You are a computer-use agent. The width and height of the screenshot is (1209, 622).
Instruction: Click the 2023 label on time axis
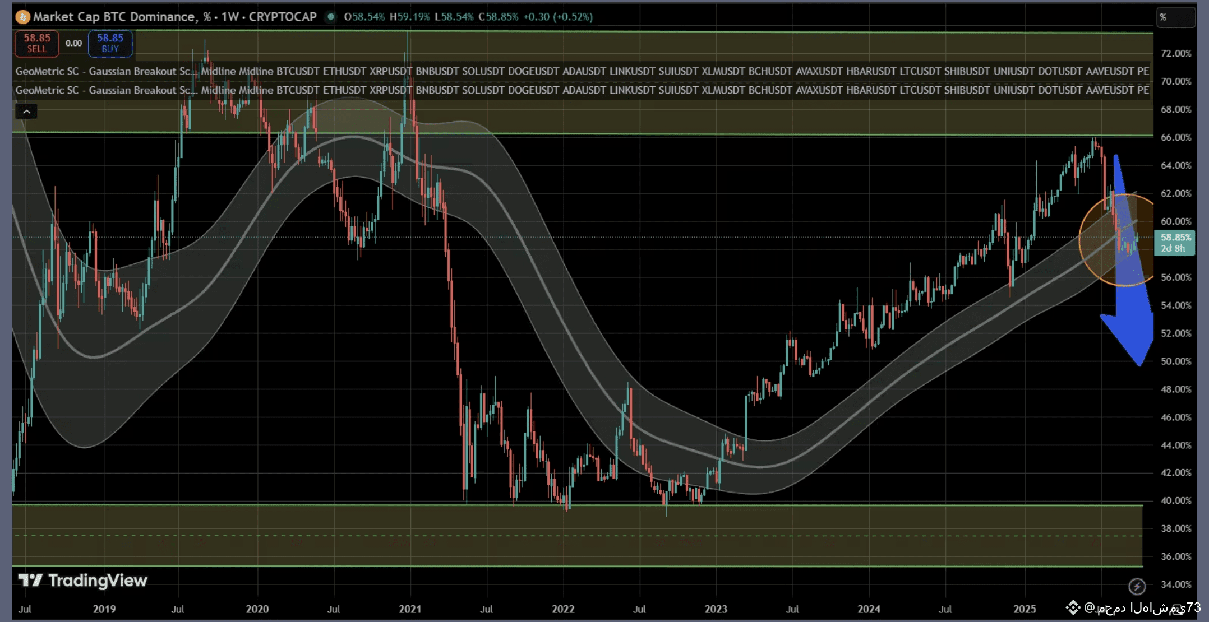pos(716,609)
